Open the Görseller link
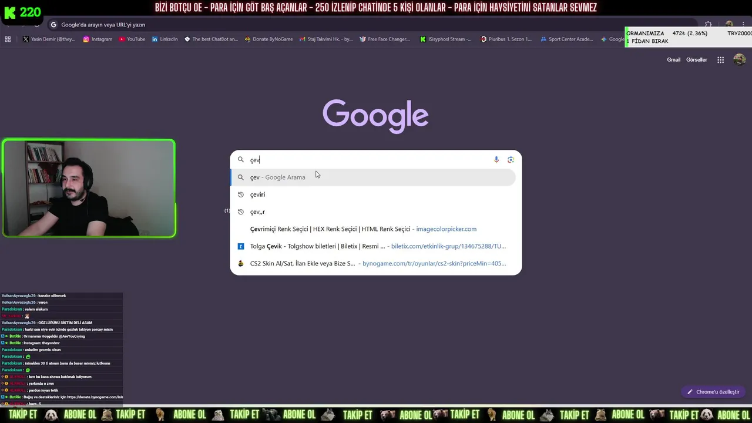 pos(696,60)
